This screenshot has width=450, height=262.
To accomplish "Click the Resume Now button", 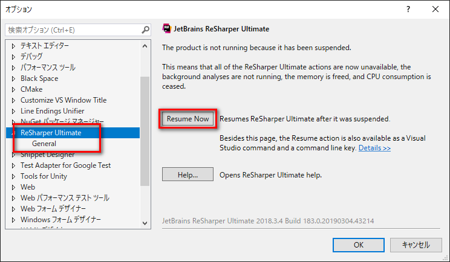I will pyautogui.click(x=187, y=119).
